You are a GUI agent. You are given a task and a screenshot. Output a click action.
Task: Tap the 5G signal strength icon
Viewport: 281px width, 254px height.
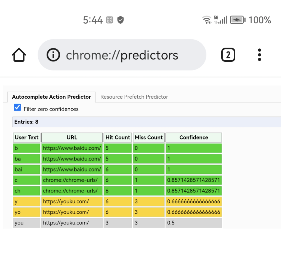220,20
